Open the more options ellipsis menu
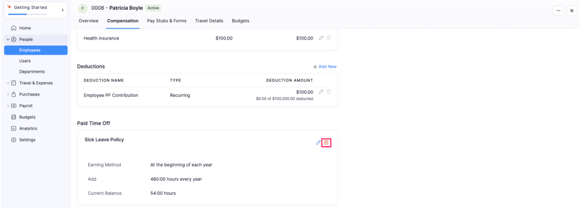Screen dimensions: 583x208 558,11
